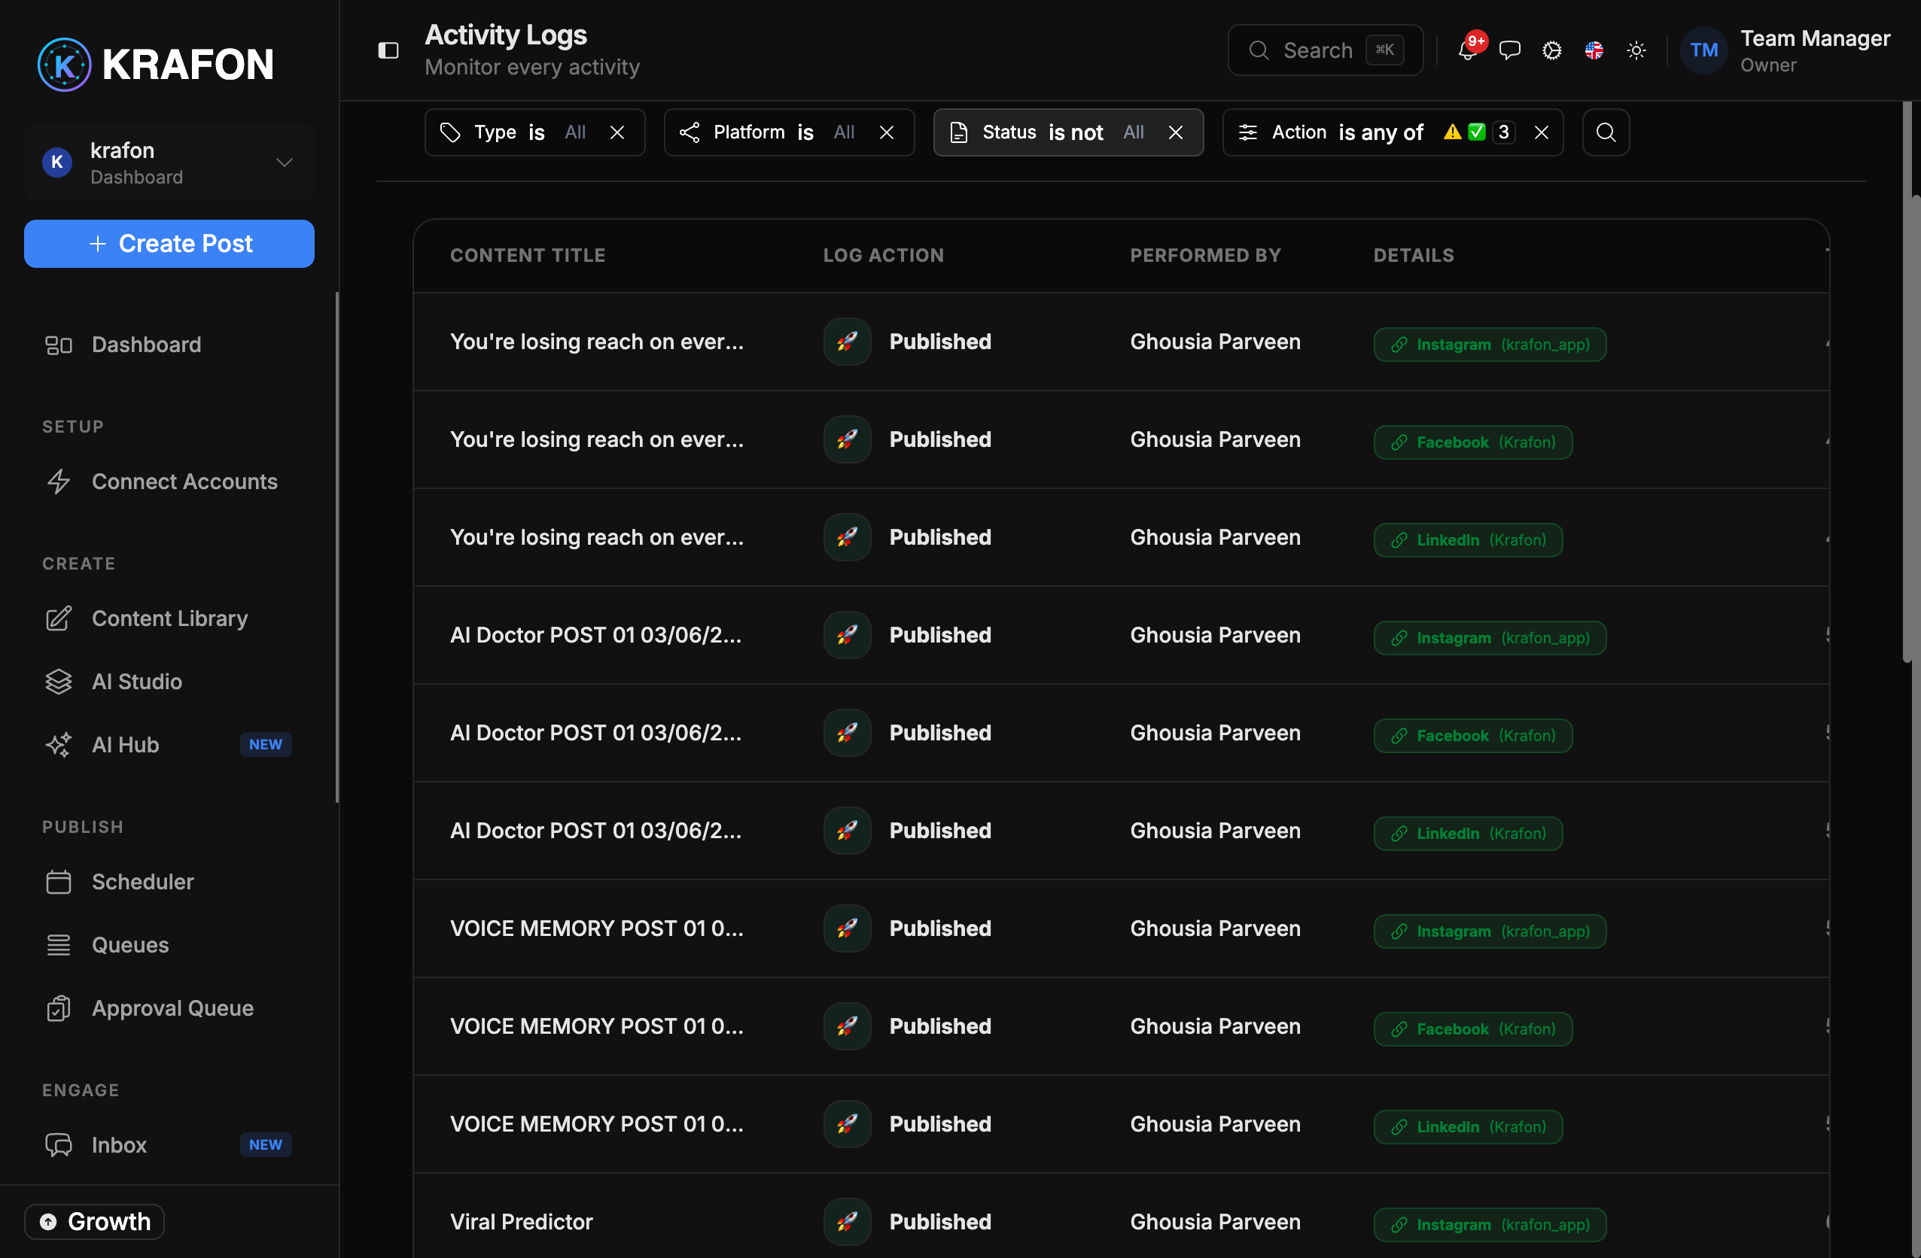Click the TM user avatar

[x=1704, y=51]
